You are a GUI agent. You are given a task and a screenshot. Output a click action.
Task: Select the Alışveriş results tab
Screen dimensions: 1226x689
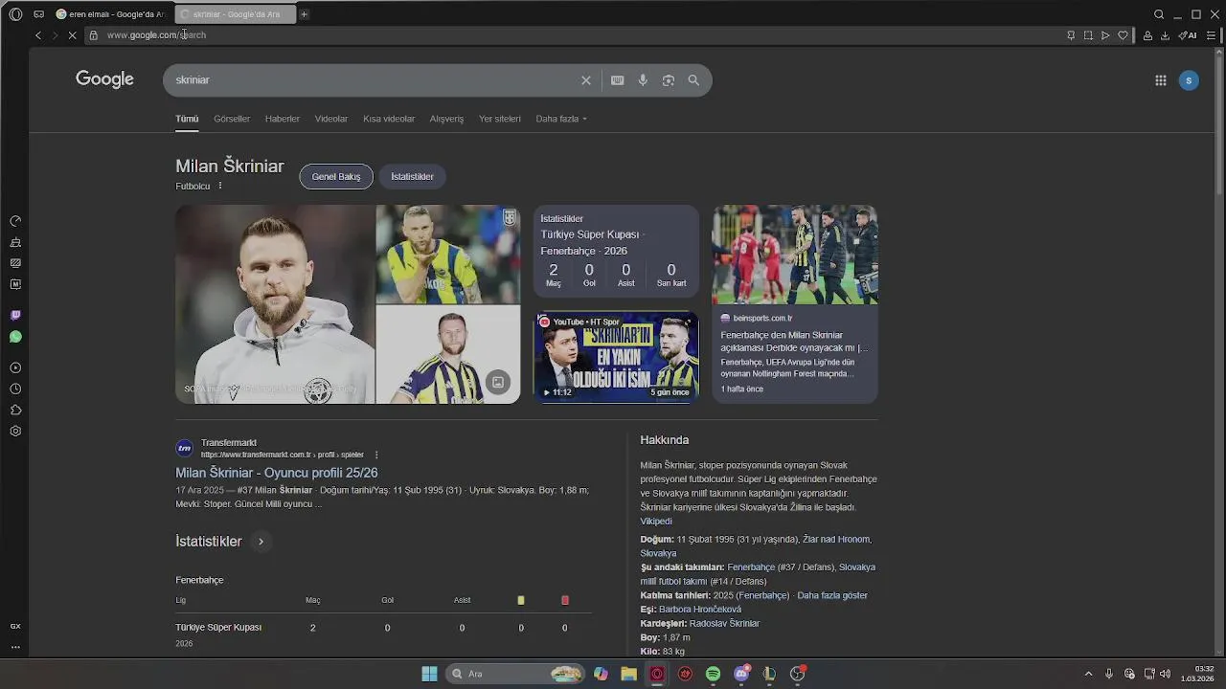tap(446, 119)
